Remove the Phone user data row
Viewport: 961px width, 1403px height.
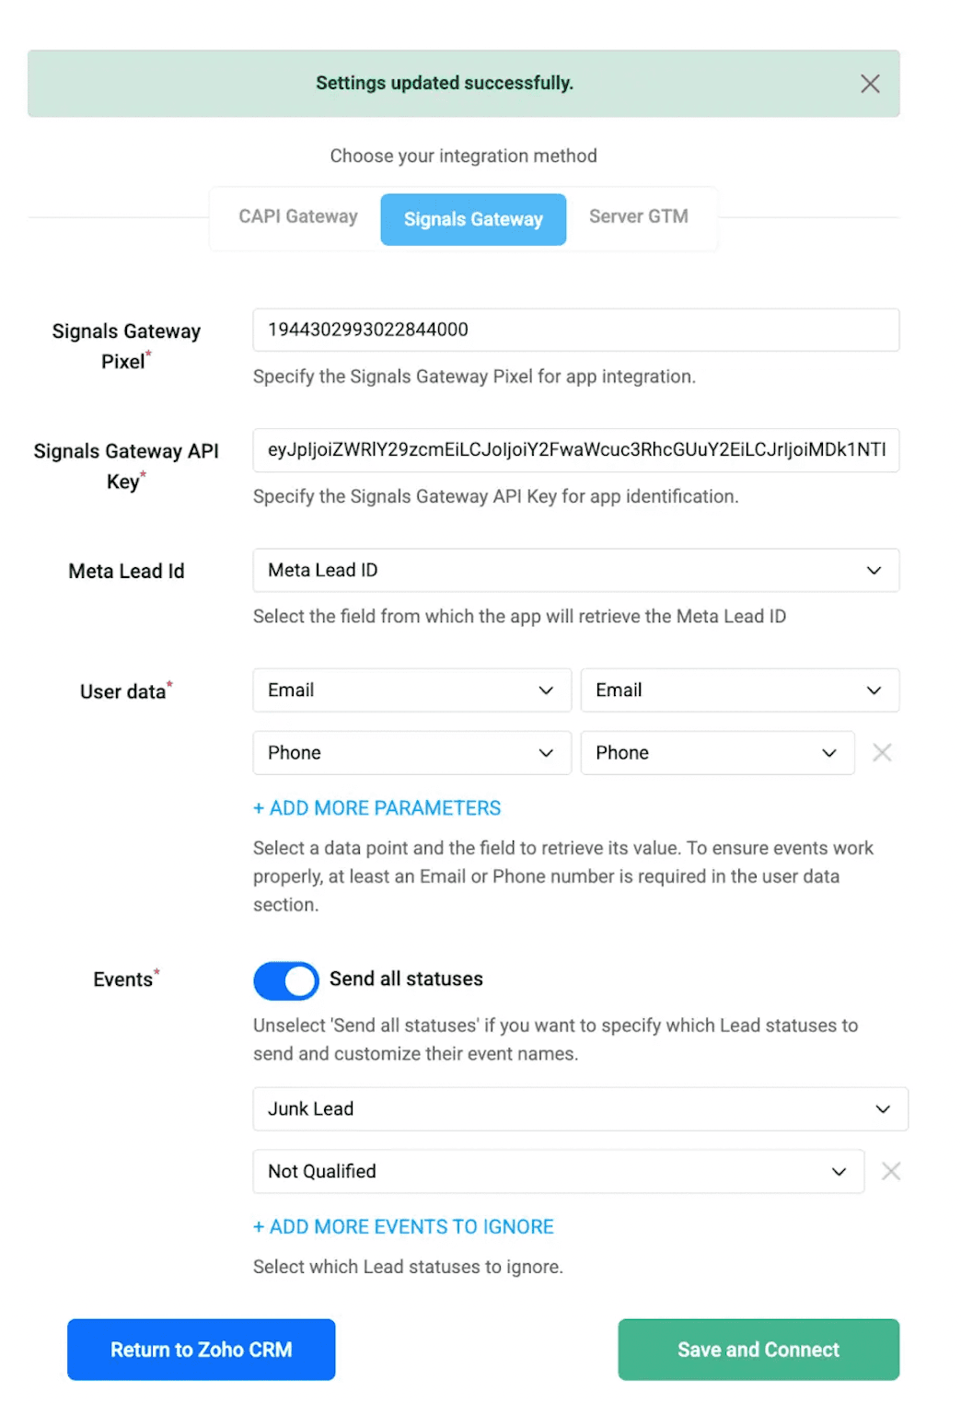pos(882,753)
